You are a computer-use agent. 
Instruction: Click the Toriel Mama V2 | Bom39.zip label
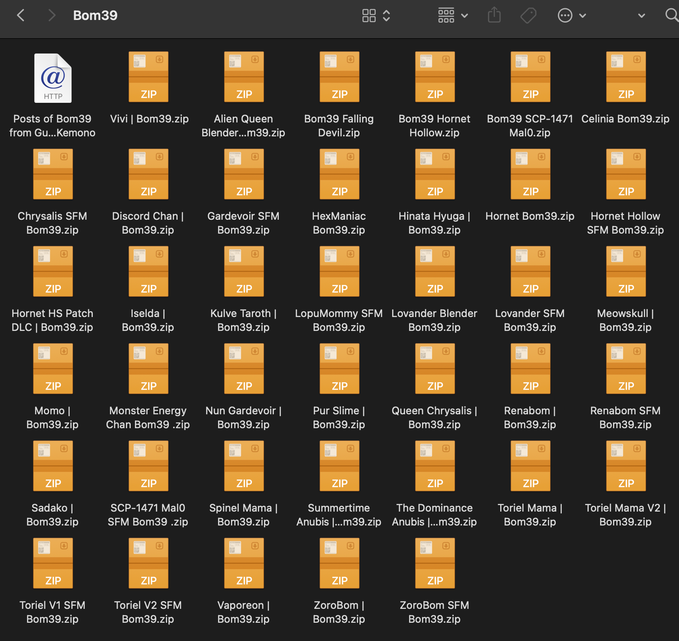[x=626, y=515]
